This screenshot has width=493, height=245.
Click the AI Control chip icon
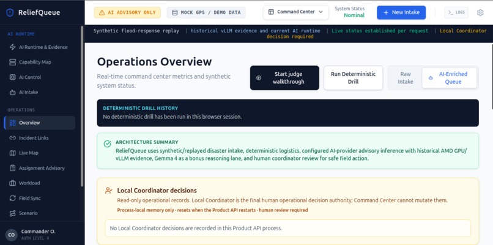tap(13, 77)
